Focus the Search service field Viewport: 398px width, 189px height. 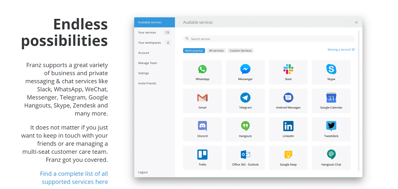pyautogui.click(x=269, y=39)
